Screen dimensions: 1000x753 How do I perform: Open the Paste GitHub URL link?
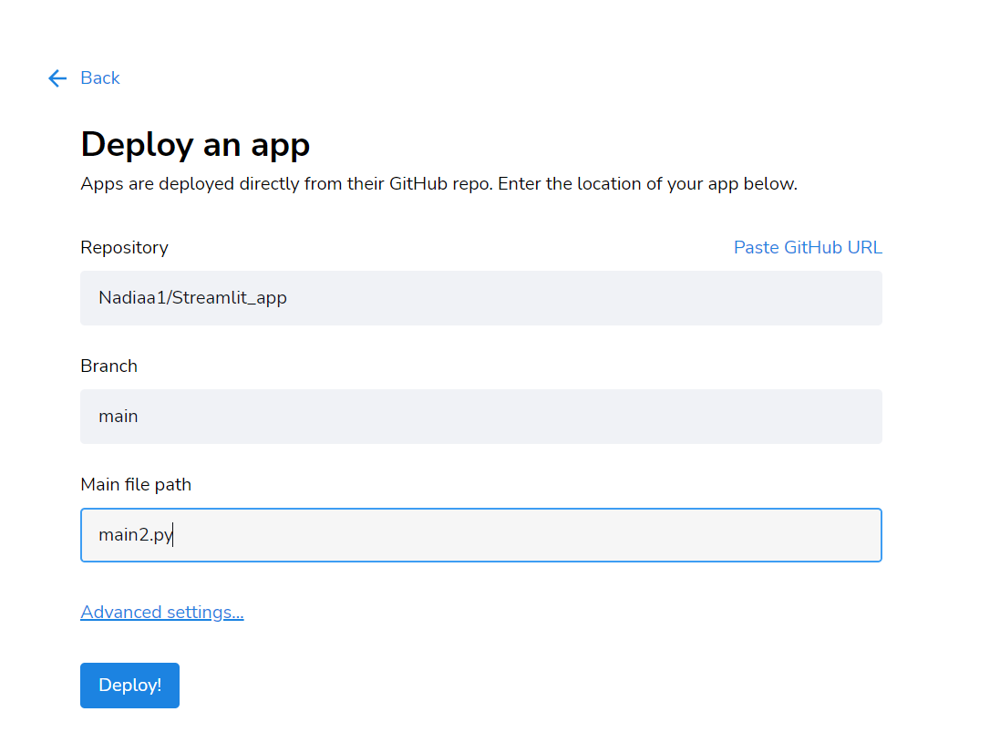(808, 247)
